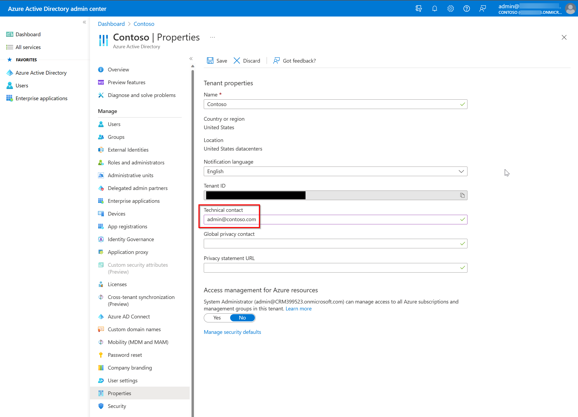
Task: Open Password reset settings
Action: click(125, 355)
